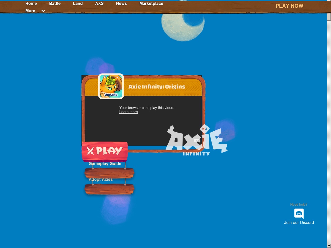This screenshot has height=248, width=331.
Task: Click the Discord logo icon
Action: point(299,214)
